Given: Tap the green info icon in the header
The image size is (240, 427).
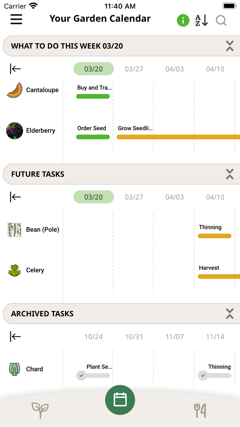Looking at the screenshot, I should point(183,21).
